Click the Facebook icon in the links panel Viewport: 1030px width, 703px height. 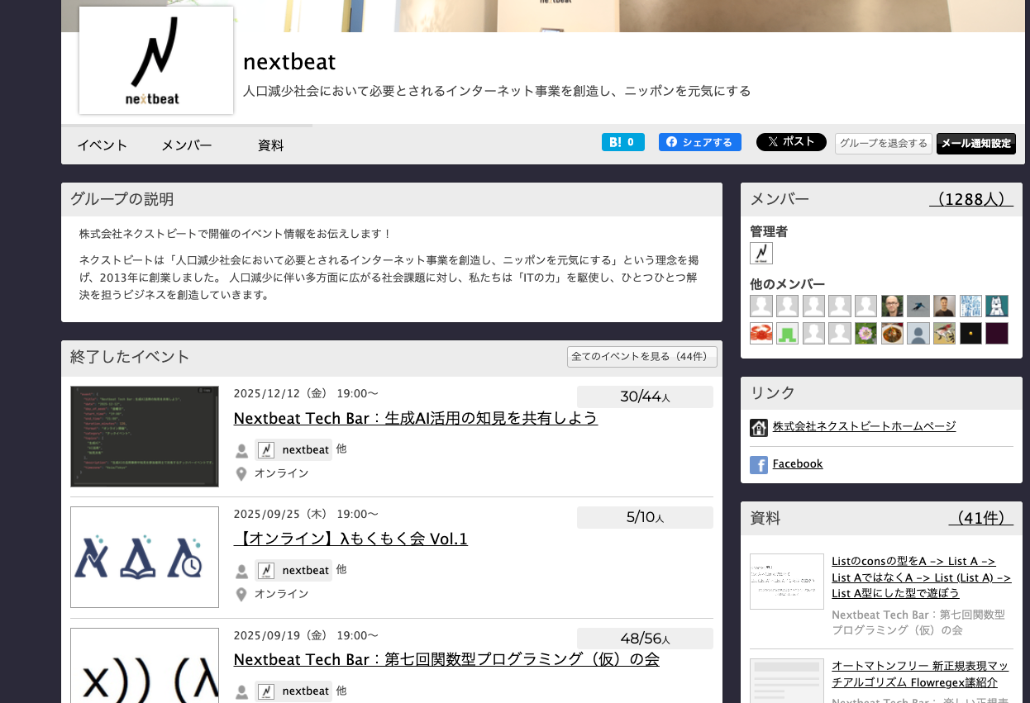759,464
